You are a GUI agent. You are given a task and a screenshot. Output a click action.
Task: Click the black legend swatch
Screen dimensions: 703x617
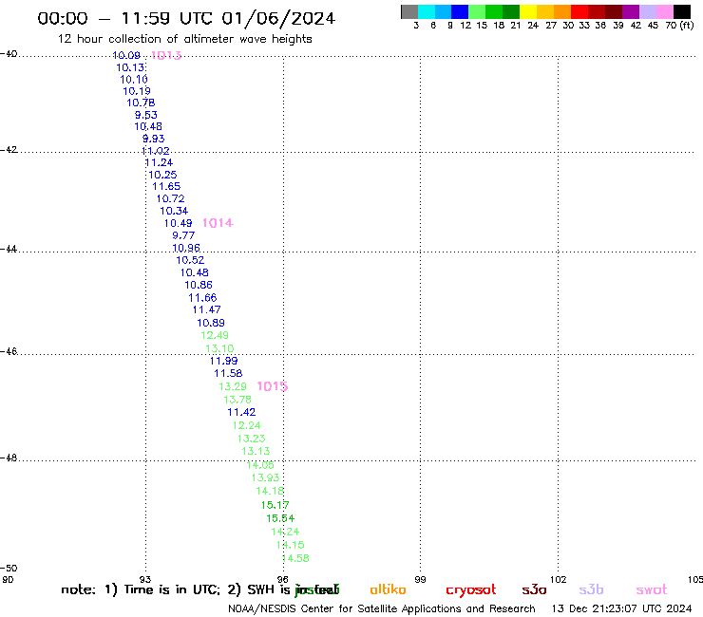point(682,11)
